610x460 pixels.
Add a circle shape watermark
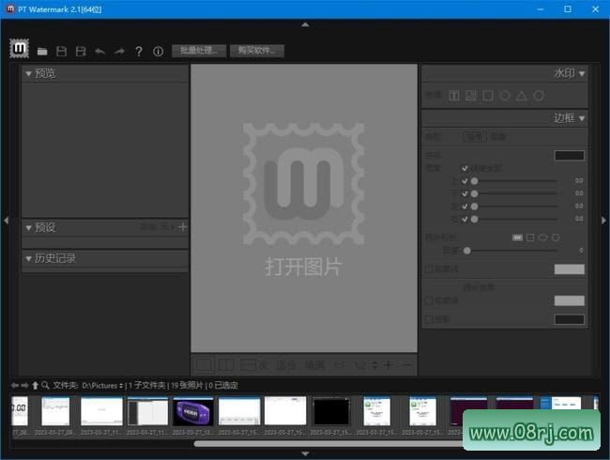[x=505, y=96]
